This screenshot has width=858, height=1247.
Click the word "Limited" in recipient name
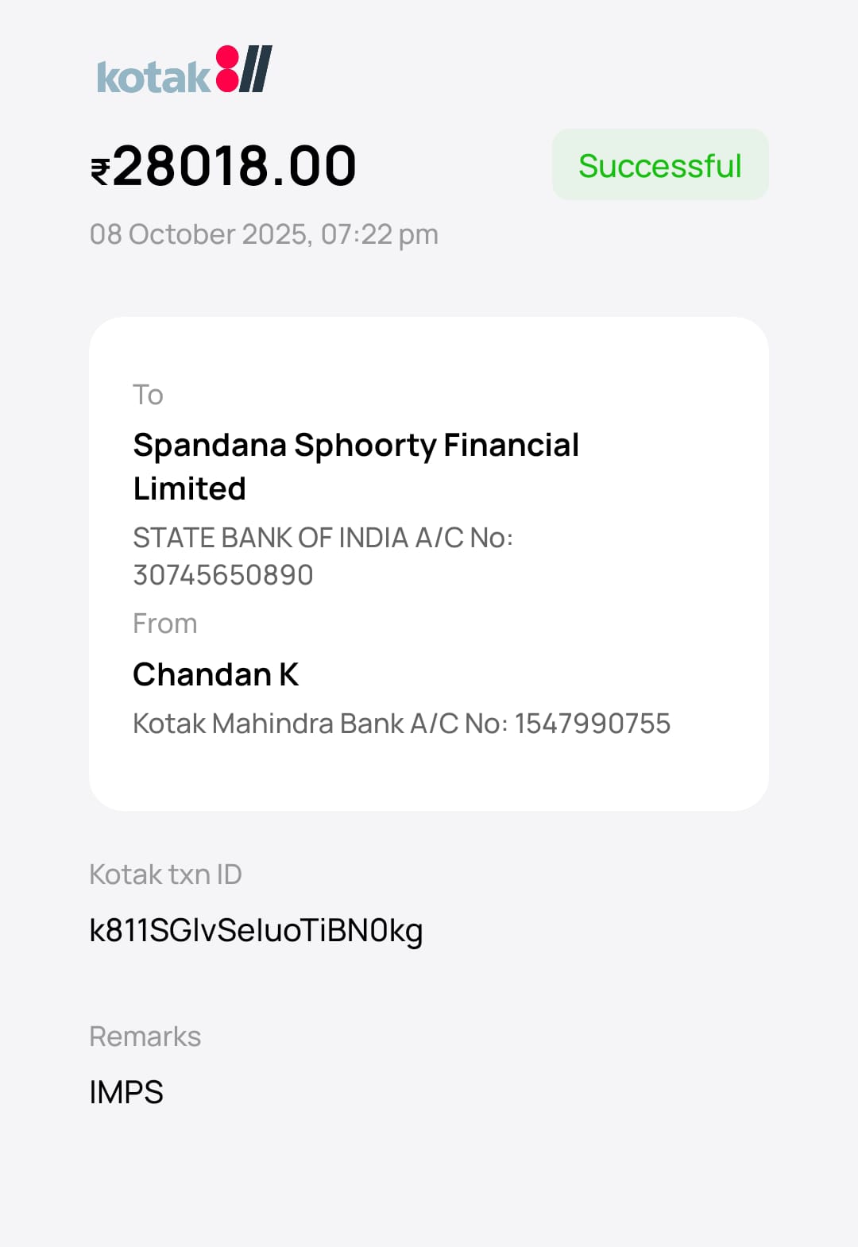(x=190, y=488)
